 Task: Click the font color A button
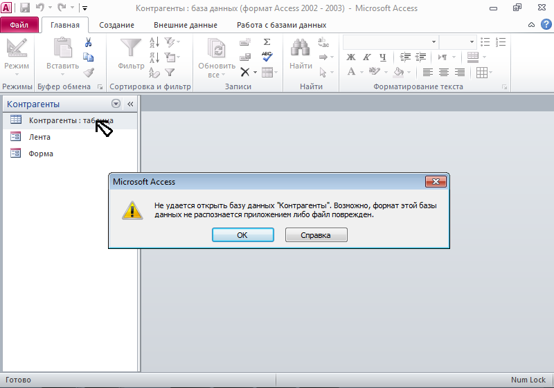pyautogui.click(x=351, y=72)
